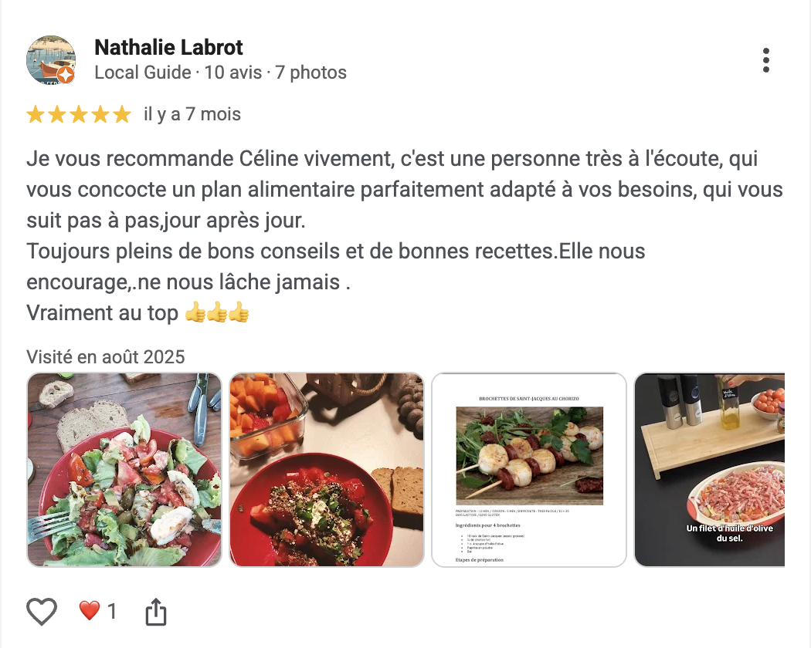The width and height of the screenshot is (811, 648).
Task: Click the middle star in the rating row
Action: [77, 113]
